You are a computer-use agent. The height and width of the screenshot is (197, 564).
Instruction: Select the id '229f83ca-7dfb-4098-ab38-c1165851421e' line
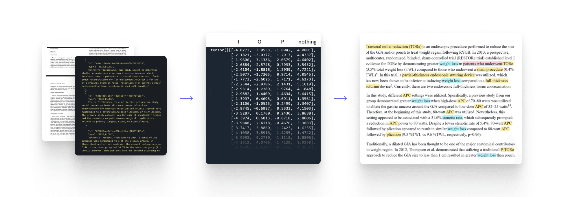coord(116,131)
